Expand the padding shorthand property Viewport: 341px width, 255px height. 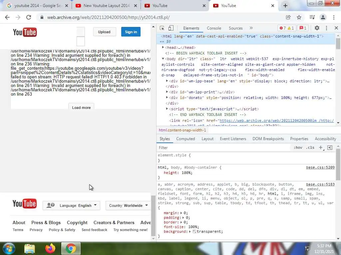point(183,218)
